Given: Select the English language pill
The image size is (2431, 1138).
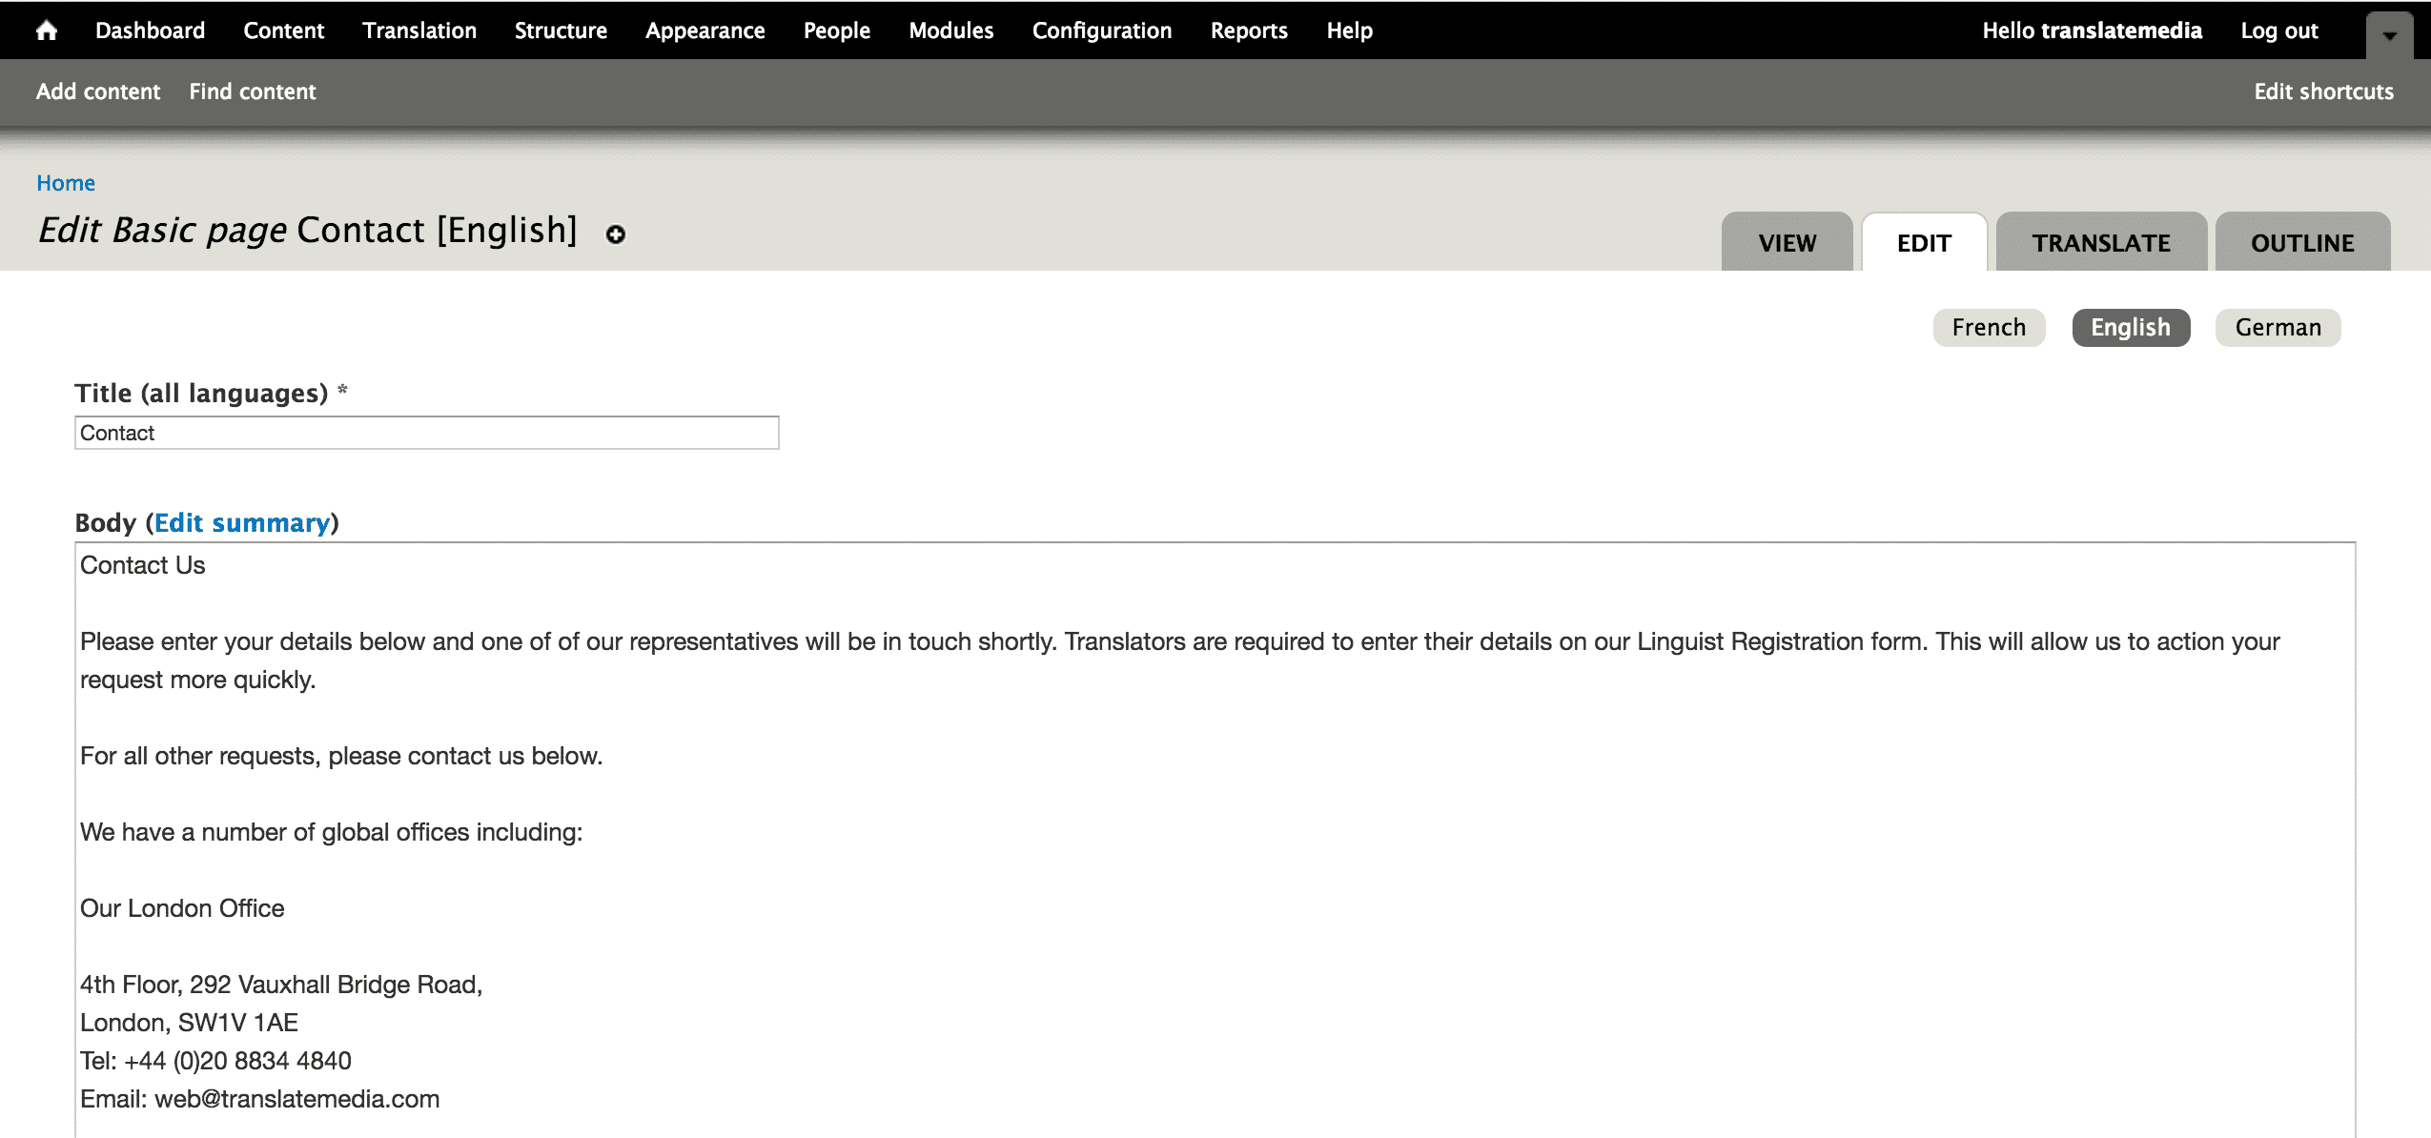Looking at the screenshot, I should tap(2131, 327).
